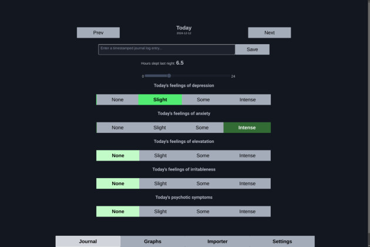Image resolution: width=370 pixels, height=247 pixels.
Task: Select Some for feelings of irritableness
Action: [203, 183]
